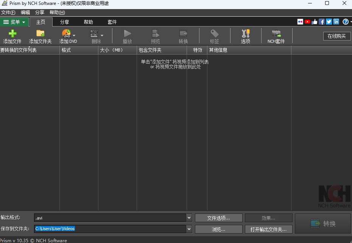The image size is (352, 243).
Task: Open Options (选项) tools icon
Action: pyautogui.click(x=245, y=33)
